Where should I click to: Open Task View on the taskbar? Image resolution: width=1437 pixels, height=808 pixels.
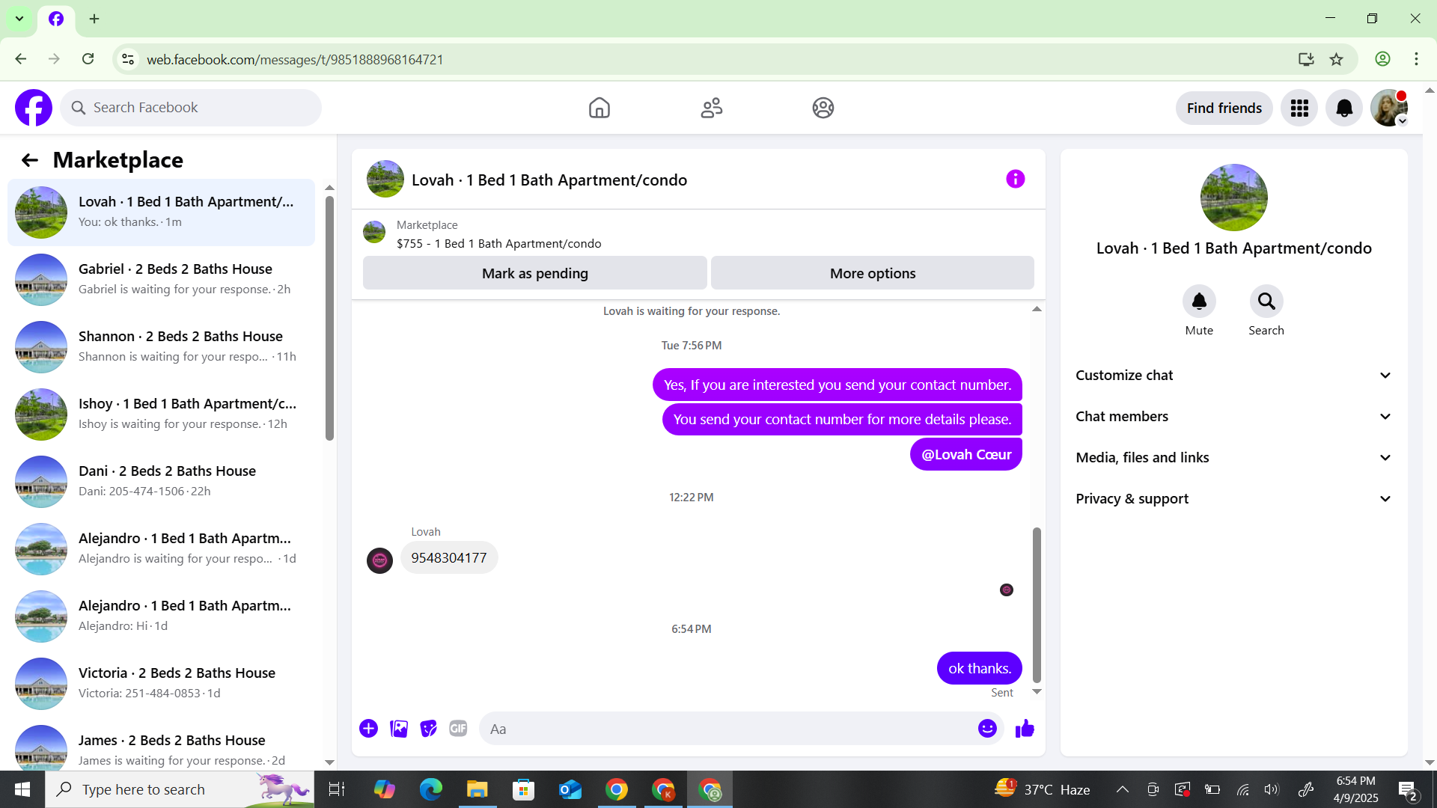336,789
